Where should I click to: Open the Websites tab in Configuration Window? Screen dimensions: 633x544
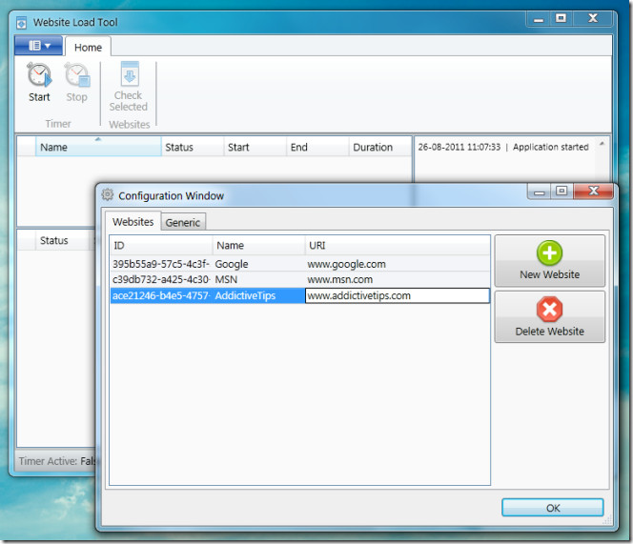pyautogui.click(x=133, y=222)
